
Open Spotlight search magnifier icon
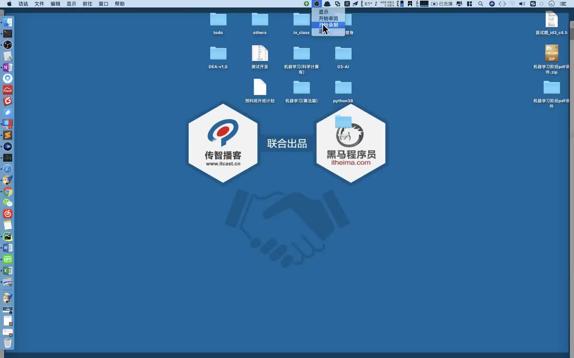tap(481, 4)
